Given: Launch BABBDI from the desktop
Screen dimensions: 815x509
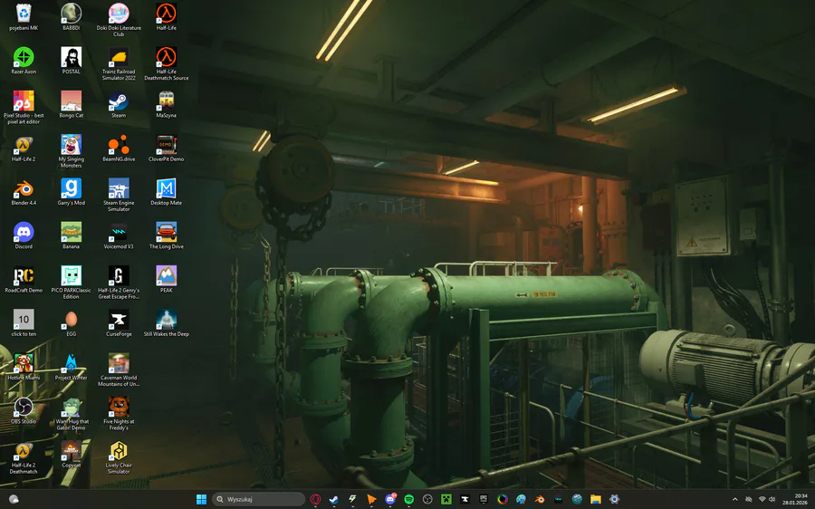Looking at the screenshot, I should [x=72, y=17].
